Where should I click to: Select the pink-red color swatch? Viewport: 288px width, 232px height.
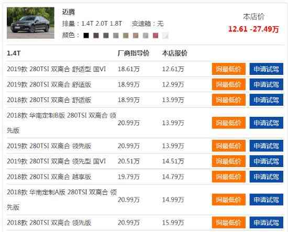coord(156,36)
